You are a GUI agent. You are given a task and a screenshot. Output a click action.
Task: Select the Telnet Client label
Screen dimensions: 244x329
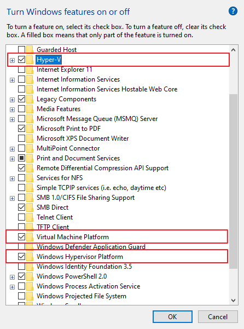55,217
